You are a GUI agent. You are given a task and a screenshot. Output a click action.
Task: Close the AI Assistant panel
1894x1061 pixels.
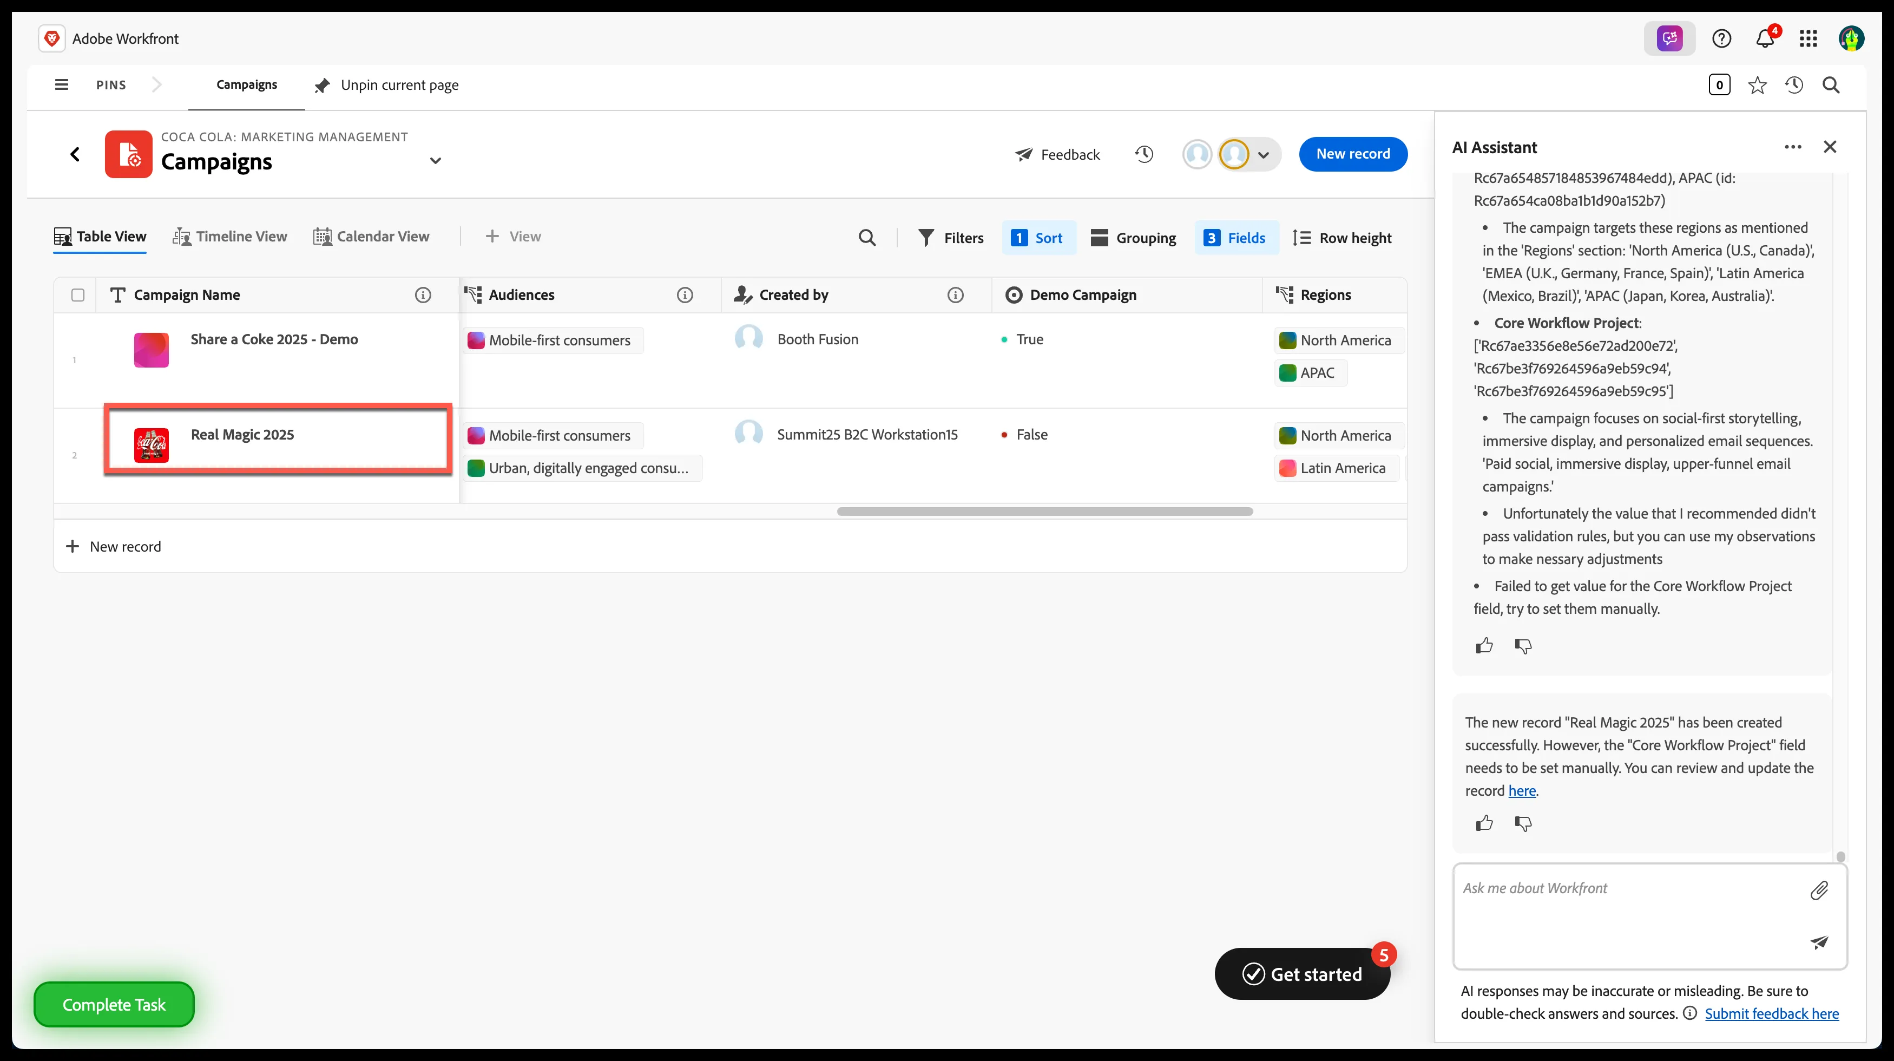click(x=1830, y=147)
